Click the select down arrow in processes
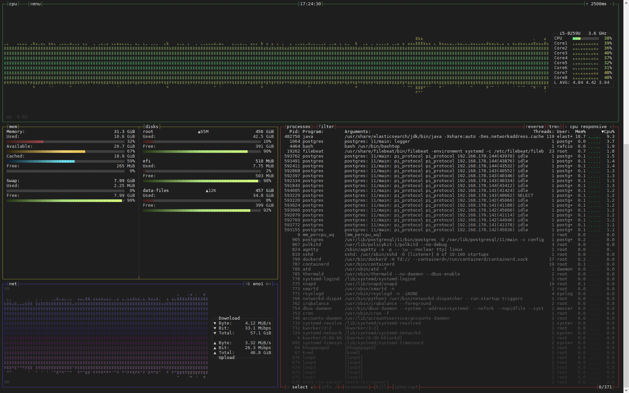Viewport: 629px width, 393px height. [312, 387]
